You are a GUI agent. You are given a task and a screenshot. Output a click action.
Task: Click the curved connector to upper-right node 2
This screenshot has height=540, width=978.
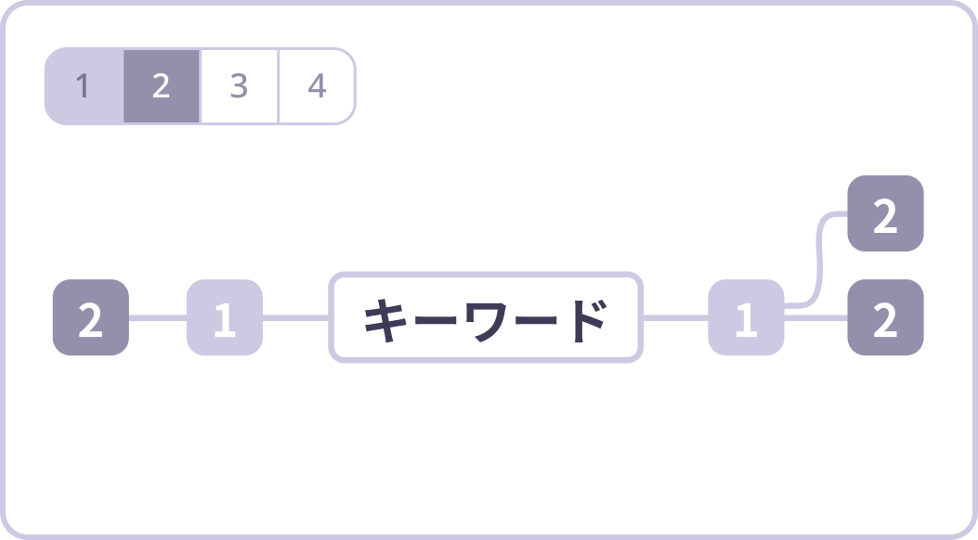point(817,260)
